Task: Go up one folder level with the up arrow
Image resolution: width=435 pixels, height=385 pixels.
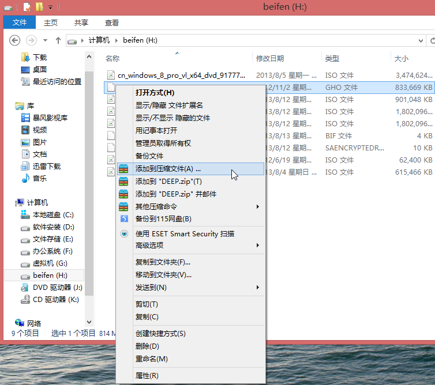Action: 58,40
